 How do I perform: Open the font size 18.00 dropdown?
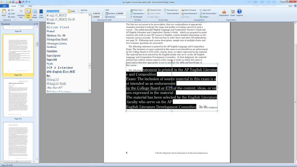[77, 11]
